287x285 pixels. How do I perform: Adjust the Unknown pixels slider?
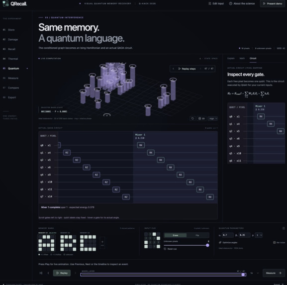coord(187,245)
